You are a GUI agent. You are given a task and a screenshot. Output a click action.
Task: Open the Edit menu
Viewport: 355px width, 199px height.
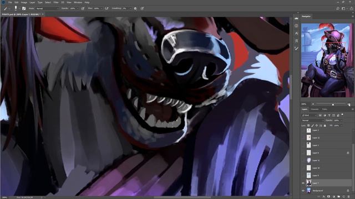[17, 2]
